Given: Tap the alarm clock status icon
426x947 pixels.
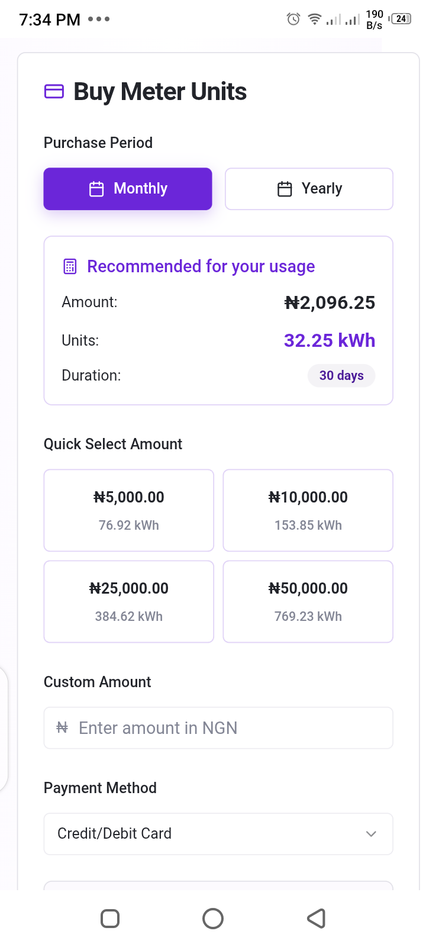Looking at the screenshot, I should [293, 20].
